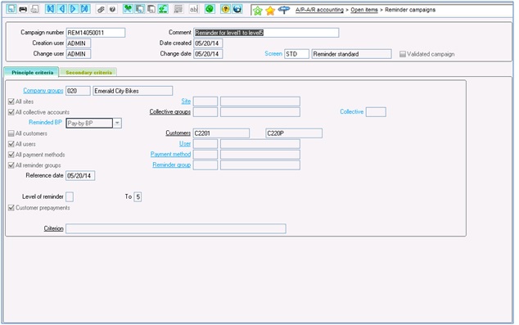The height and width of the screenshot is (325, 519).
Task: Click the green round refresh icon
Action: [x=210, y=9]
